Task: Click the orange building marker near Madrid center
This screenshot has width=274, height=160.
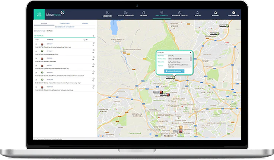Action: (x=181, y=127)
